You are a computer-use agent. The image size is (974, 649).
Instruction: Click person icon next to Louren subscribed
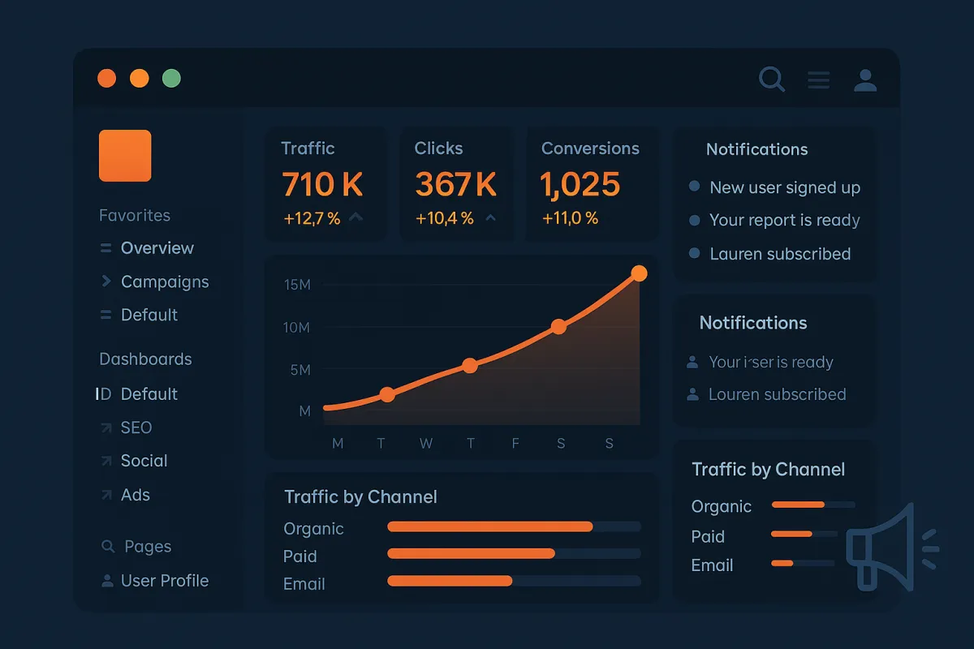(x=692, y=394)
